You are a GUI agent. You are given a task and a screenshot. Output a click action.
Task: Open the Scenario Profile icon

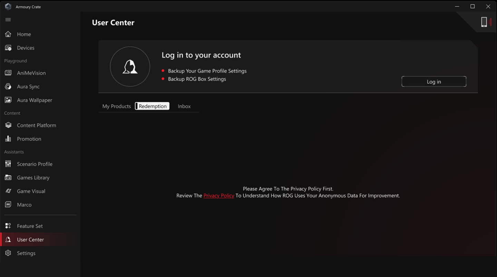[x=8, y=164]
